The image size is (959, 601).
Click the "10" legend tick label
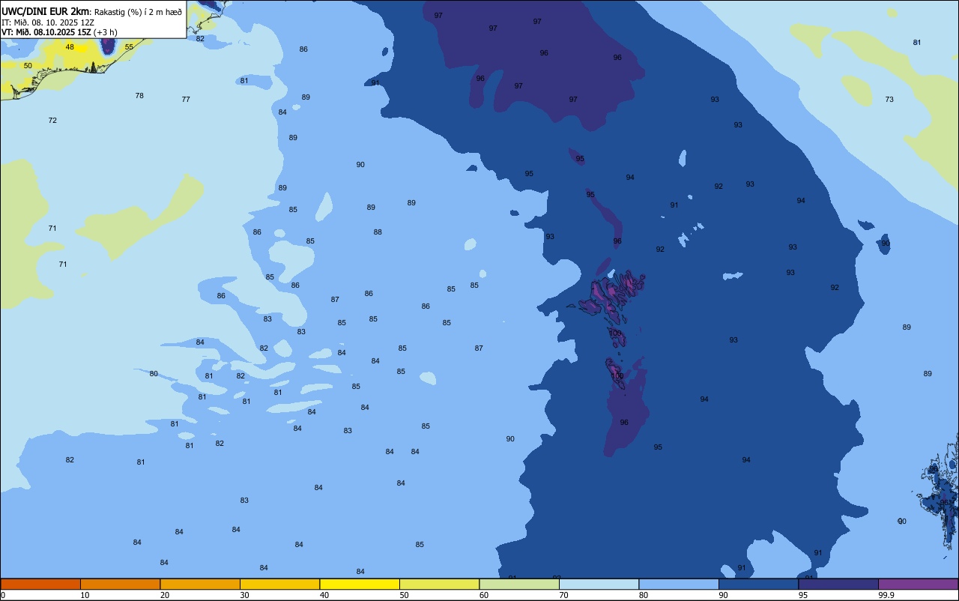tap(85, 595)
